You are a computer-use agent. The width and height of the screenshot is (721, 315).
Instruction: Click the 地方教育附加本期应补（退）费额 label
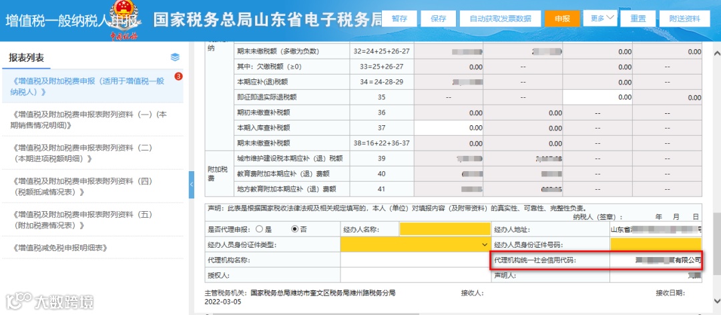[x=287, y=189]
